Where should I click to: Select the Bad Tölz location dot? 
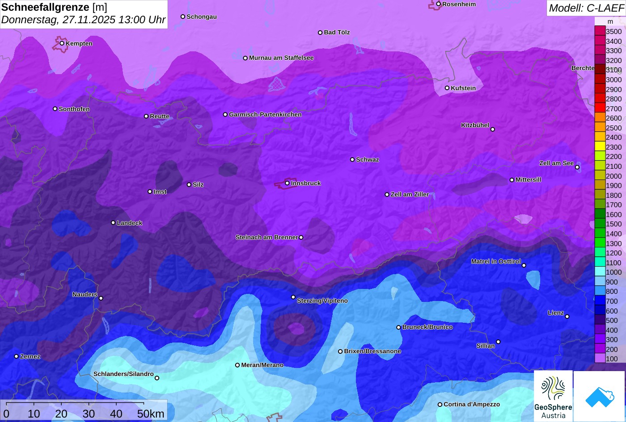click(x=320, y=33)
